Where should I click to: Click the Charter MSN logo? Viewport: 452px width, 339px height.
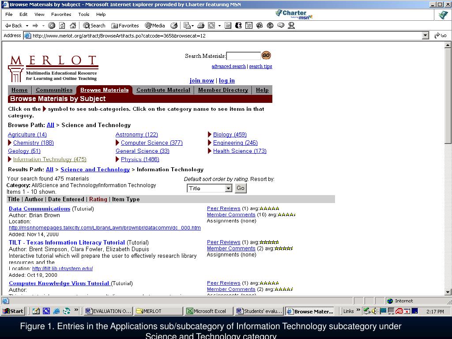[x=294, y=15]
